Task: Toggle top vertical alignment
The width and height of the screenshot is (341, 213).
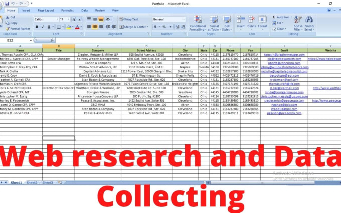Action: click(89, 19)
